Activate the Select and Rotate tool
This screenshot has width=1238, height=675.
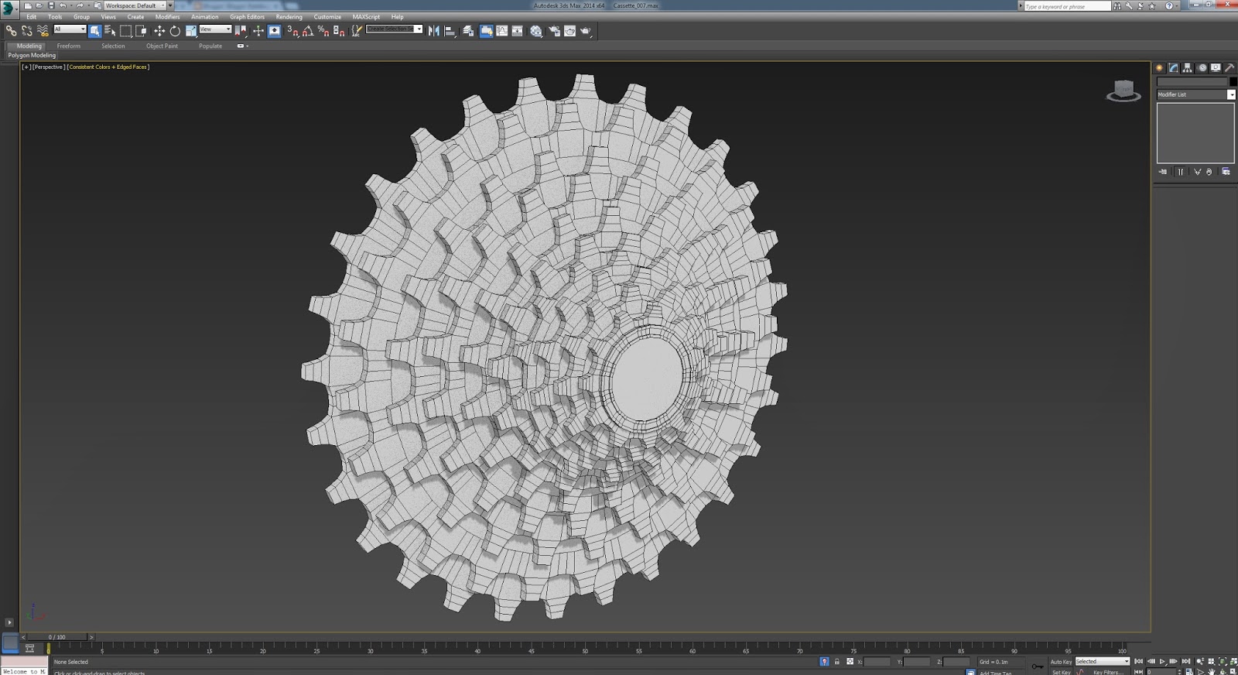175,31
